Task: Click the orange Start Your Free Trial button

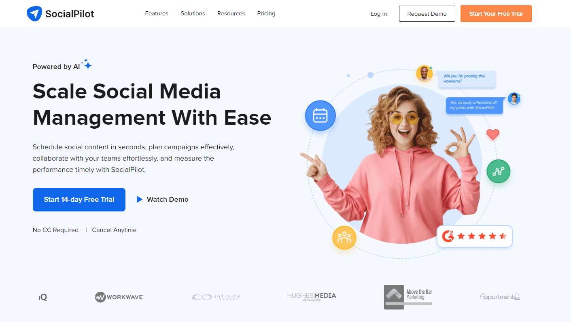Action: pos(496,14)
